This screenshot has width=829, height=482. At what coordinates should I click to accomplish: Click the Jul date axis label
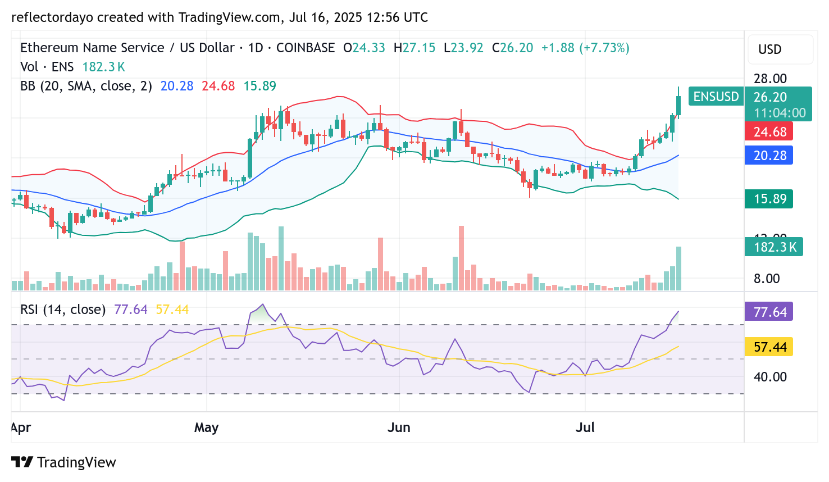(x=585, y=428)
